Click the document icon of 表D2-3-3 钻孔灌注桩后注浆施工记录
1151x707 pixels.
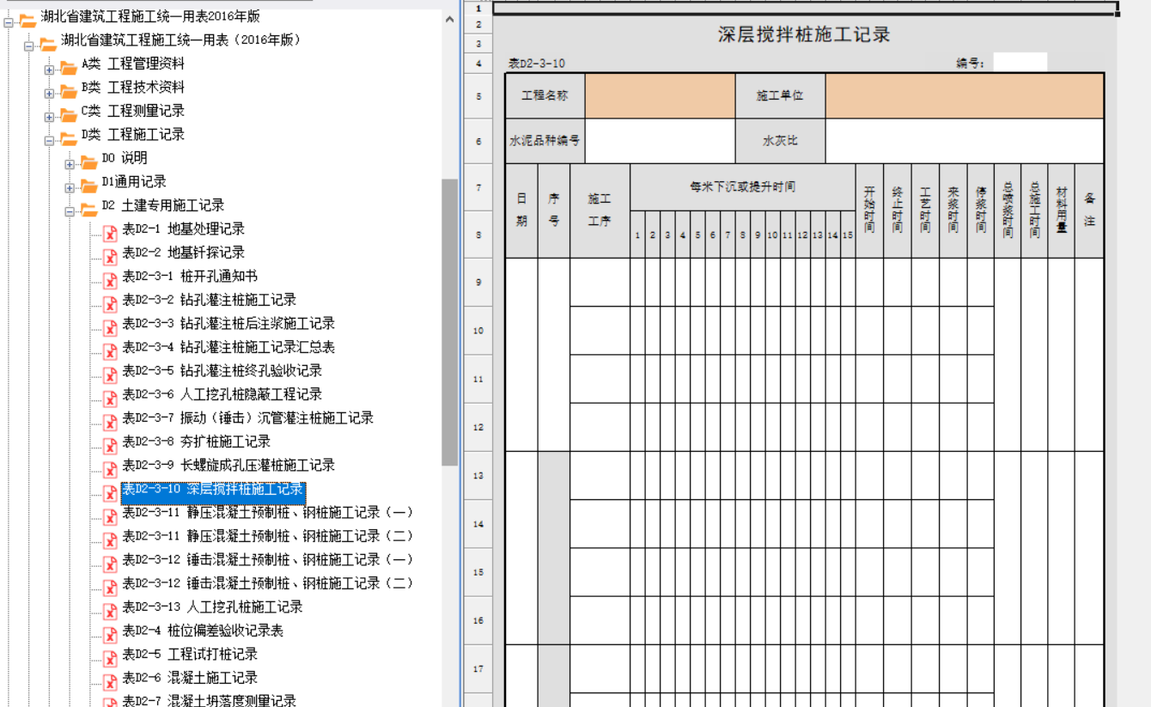110,327
